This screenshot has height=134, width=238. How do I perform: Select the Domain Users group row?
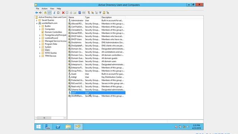click(97, 61)
